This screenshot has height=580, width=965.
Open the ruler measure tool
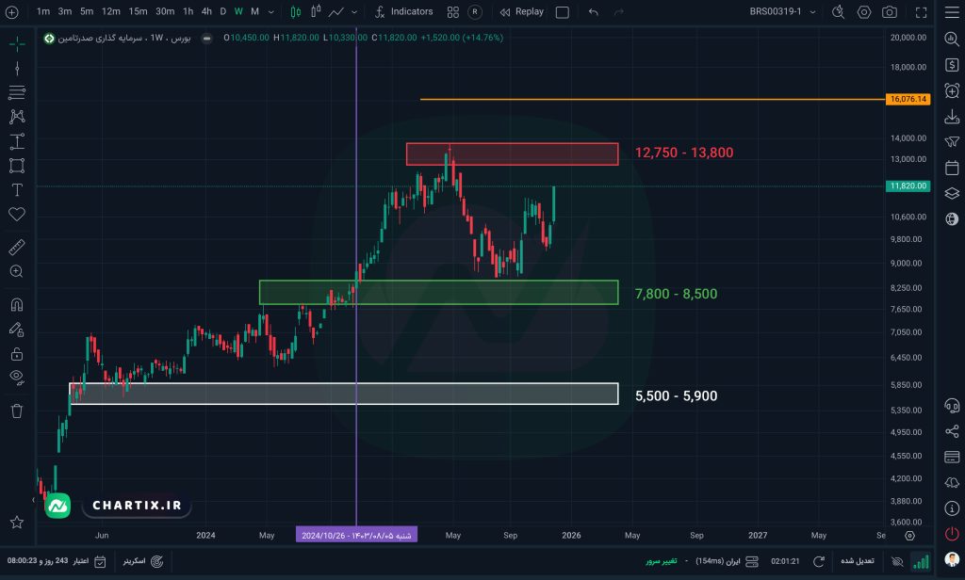(16, 248)
